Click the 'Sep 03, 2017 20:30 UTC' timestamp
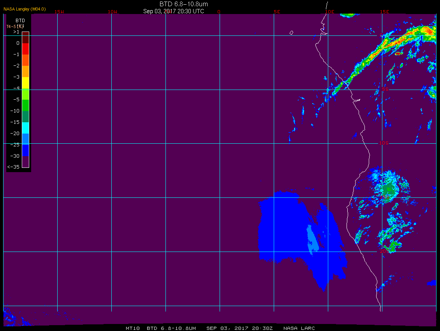 click(x=174, y=11)
